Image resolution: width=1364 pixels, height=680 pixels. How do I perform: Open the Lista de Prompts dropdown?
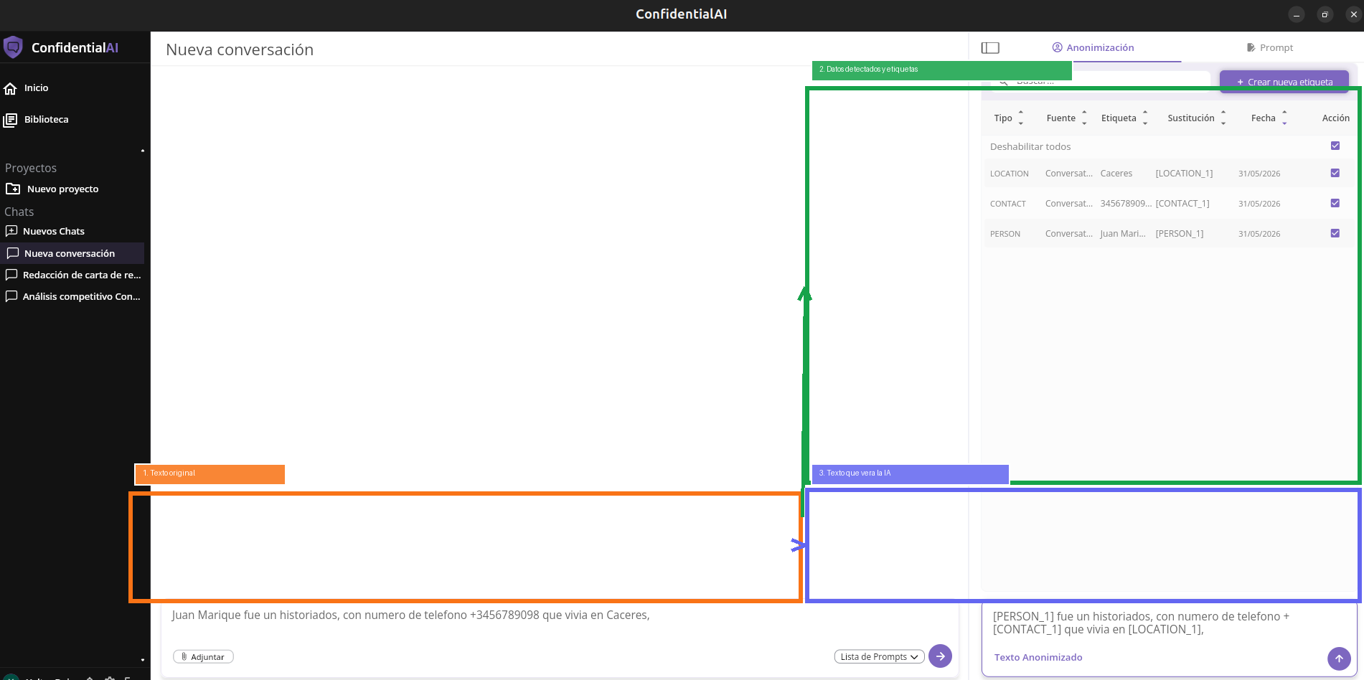pyautogui.click(x=879, y=656)
